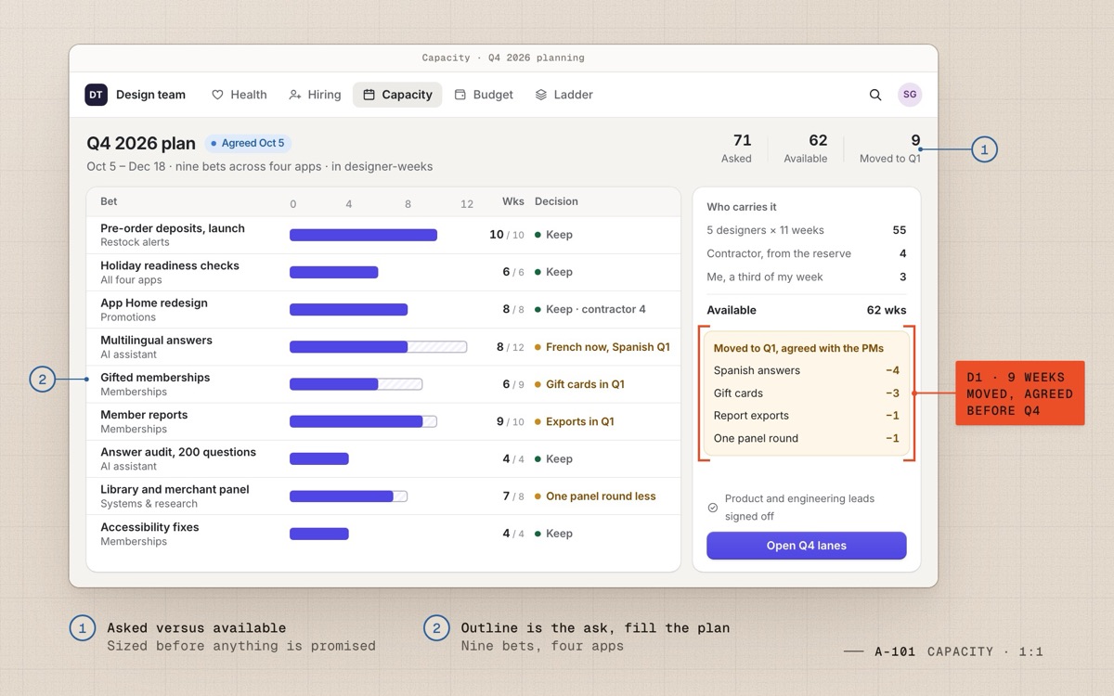Click the Exports in Q1 decision
The image size is (1114, 696).
[x=575, y=421]
